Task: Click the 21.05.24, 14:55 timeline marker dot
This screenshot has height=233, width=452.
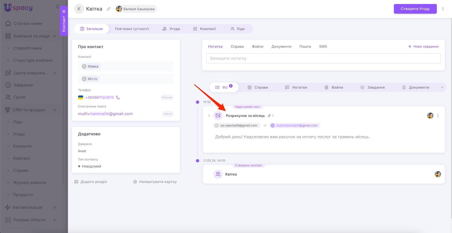Action: pyautogui.click(x=197, y=161)
